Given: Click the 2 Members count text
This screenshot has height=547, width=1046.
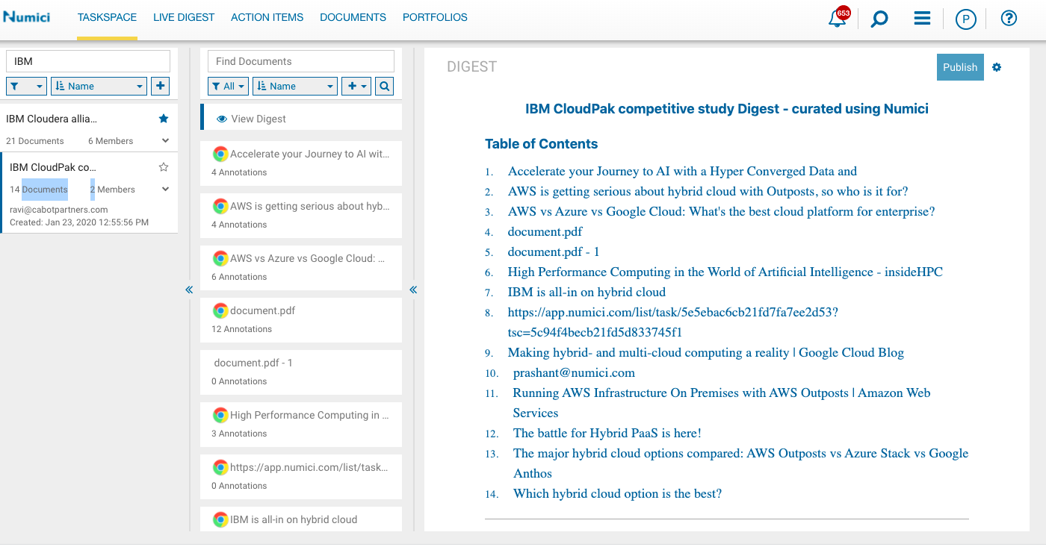Looking at the screenshot, I should click(113, 190).
